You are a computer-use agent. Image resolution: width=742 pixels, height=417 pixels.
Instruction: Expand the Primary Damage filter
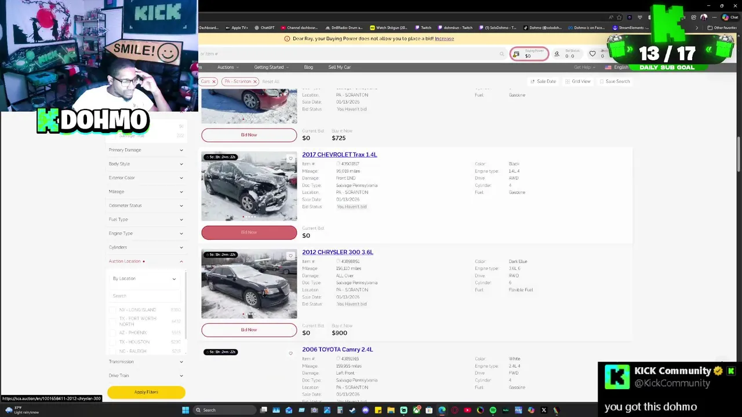(x=146, y=150)
